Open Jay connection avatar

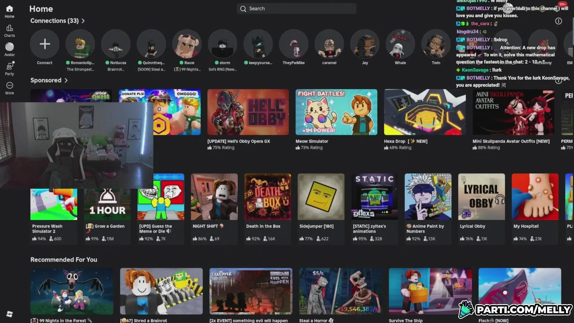click(365, 44)
